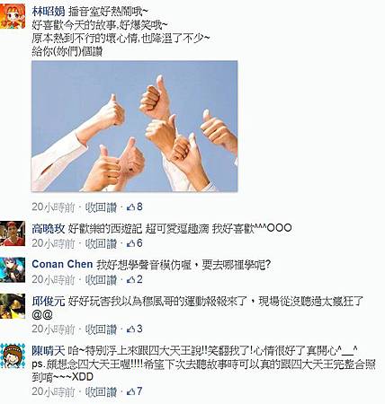Unlike Conan Chen's comment via 收回讚
Screen dimensions: 385x404
(101, 280)
